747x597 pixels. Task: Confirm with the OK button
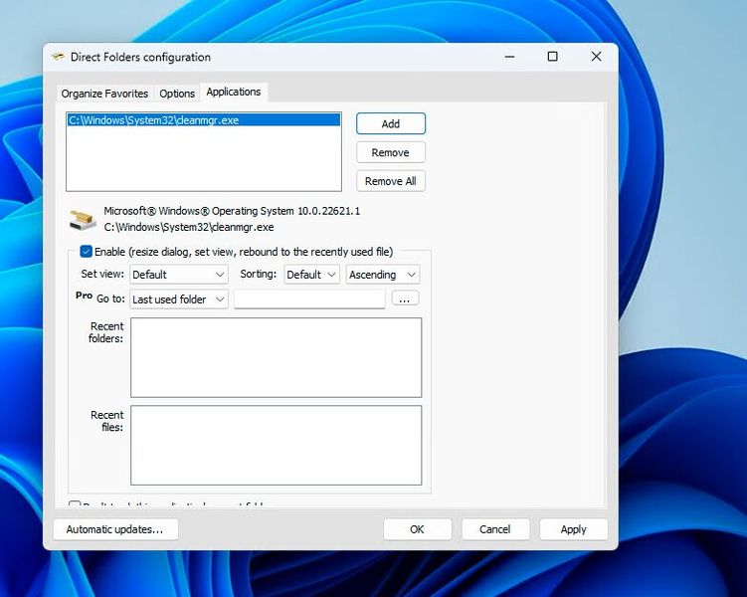coord(418,529)
